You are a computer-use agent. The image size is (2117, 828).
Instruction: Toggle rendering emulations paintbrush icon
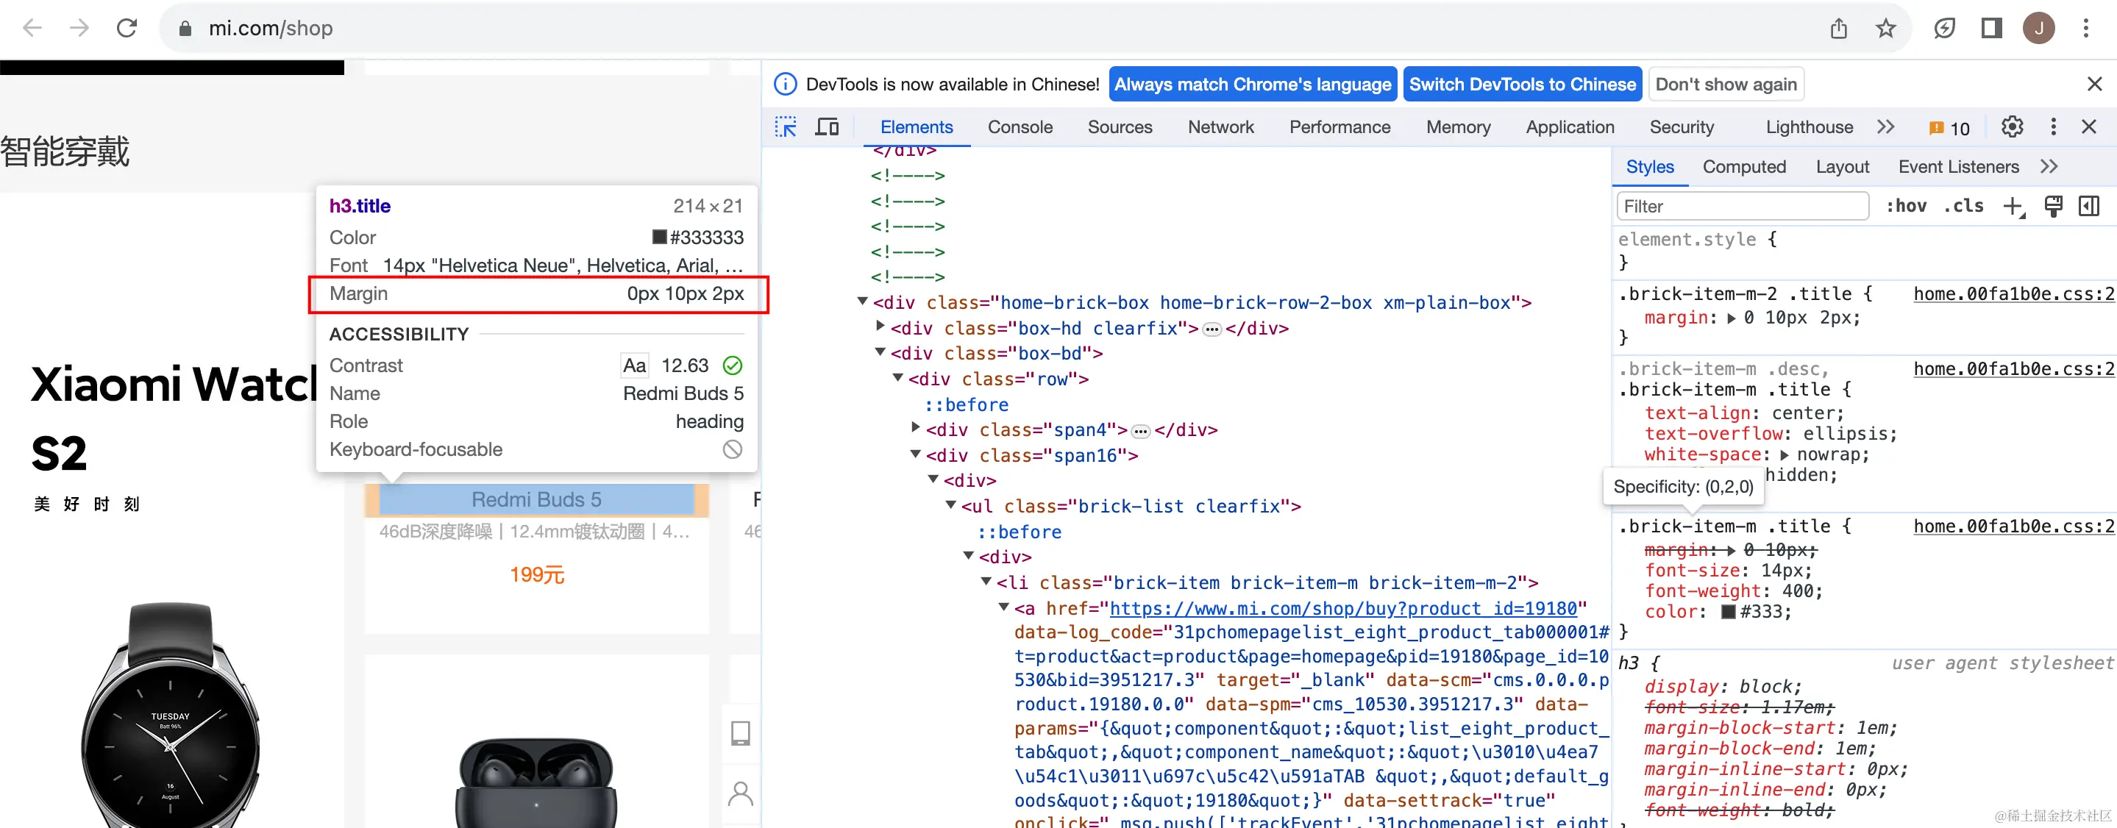(2053, 206)
